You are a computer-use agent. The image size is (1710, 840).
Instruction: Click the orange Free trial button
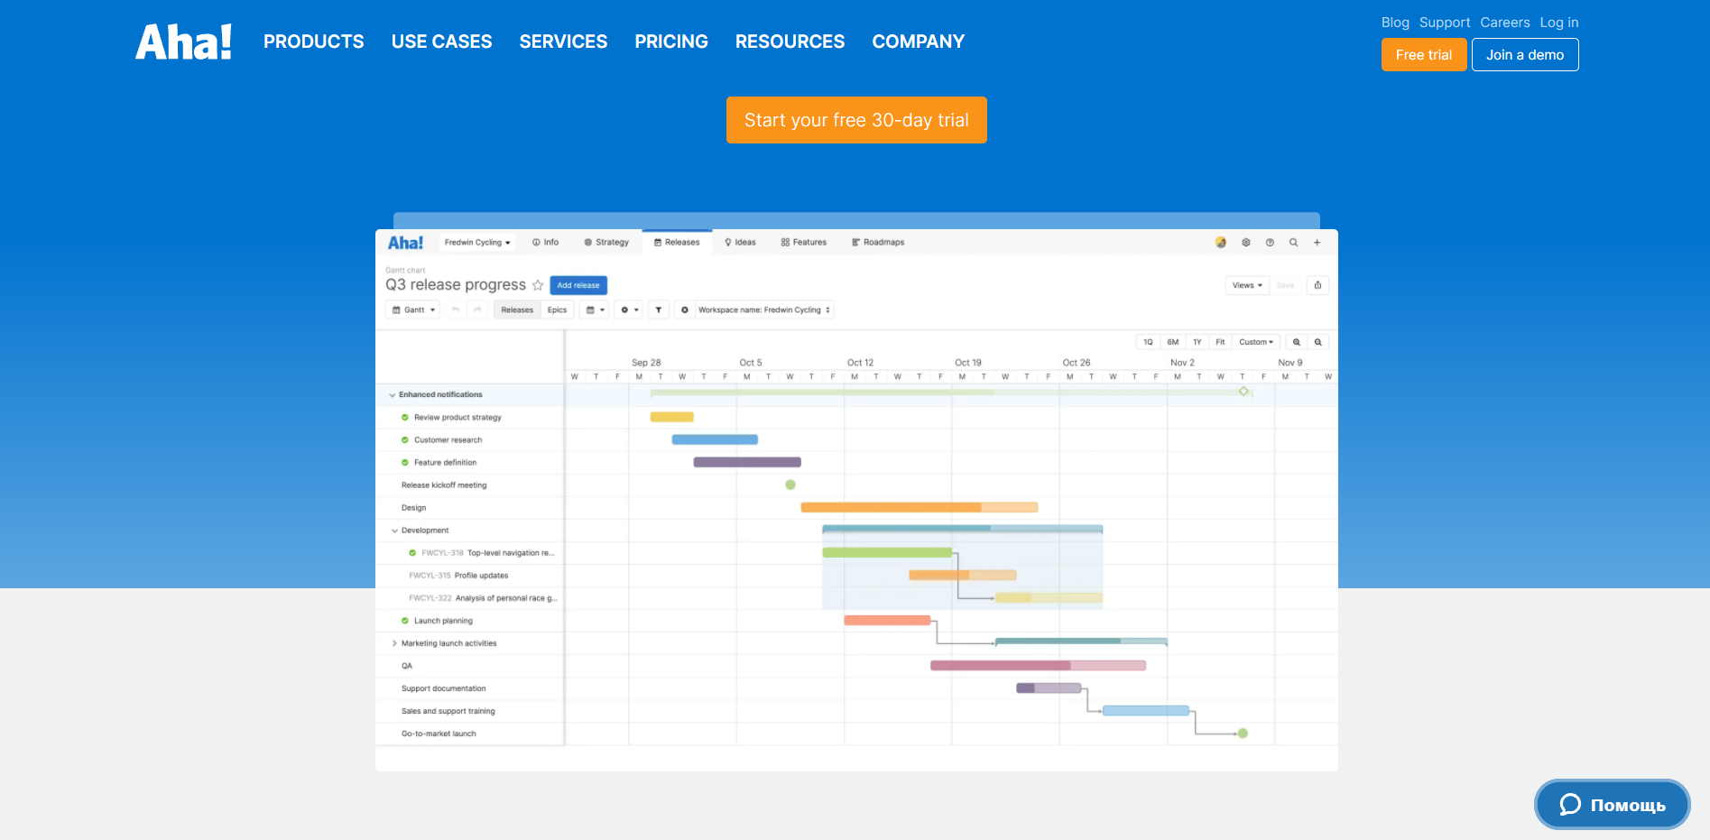[x=1424, y=55]
